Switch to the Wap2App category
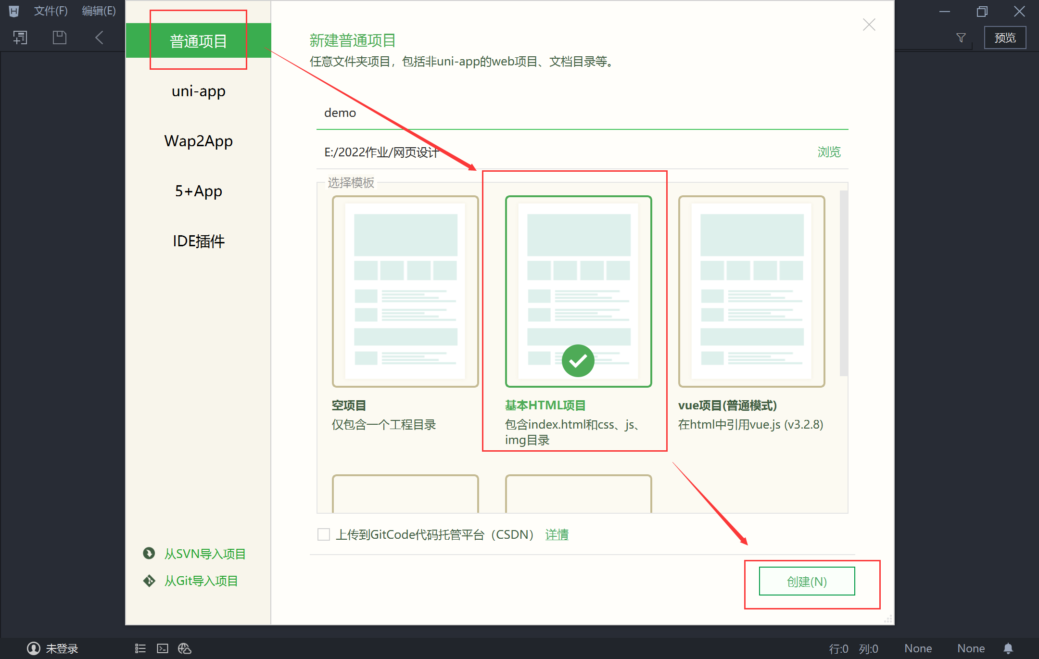This screenshot has width=1039, height=659. pos(198,141)
